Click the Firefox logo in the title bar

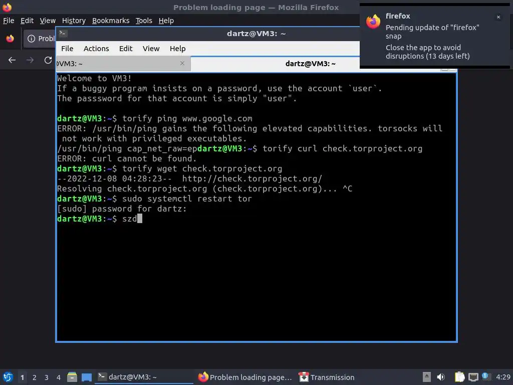7,7
